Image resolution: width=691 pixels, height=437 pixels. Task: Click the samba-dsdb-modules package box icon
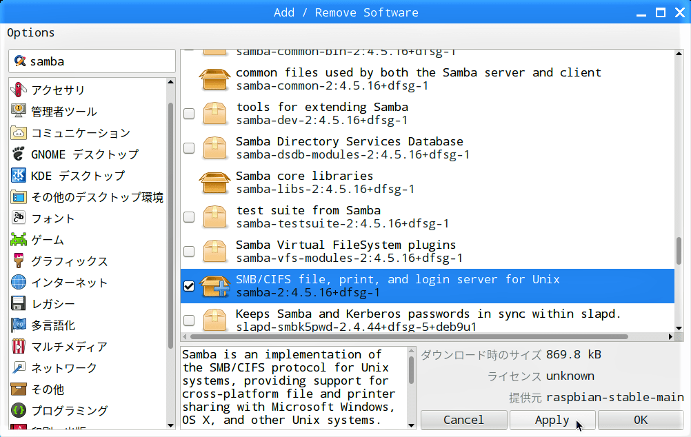coord(214,148)
